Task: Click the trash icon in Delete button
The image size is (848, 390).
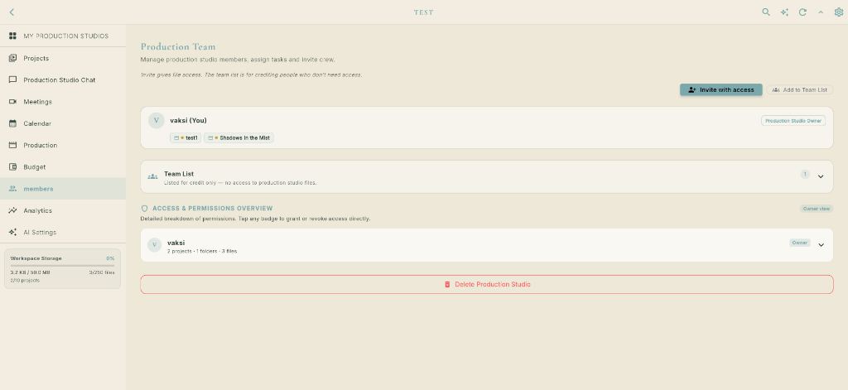Action: [447, 285]
